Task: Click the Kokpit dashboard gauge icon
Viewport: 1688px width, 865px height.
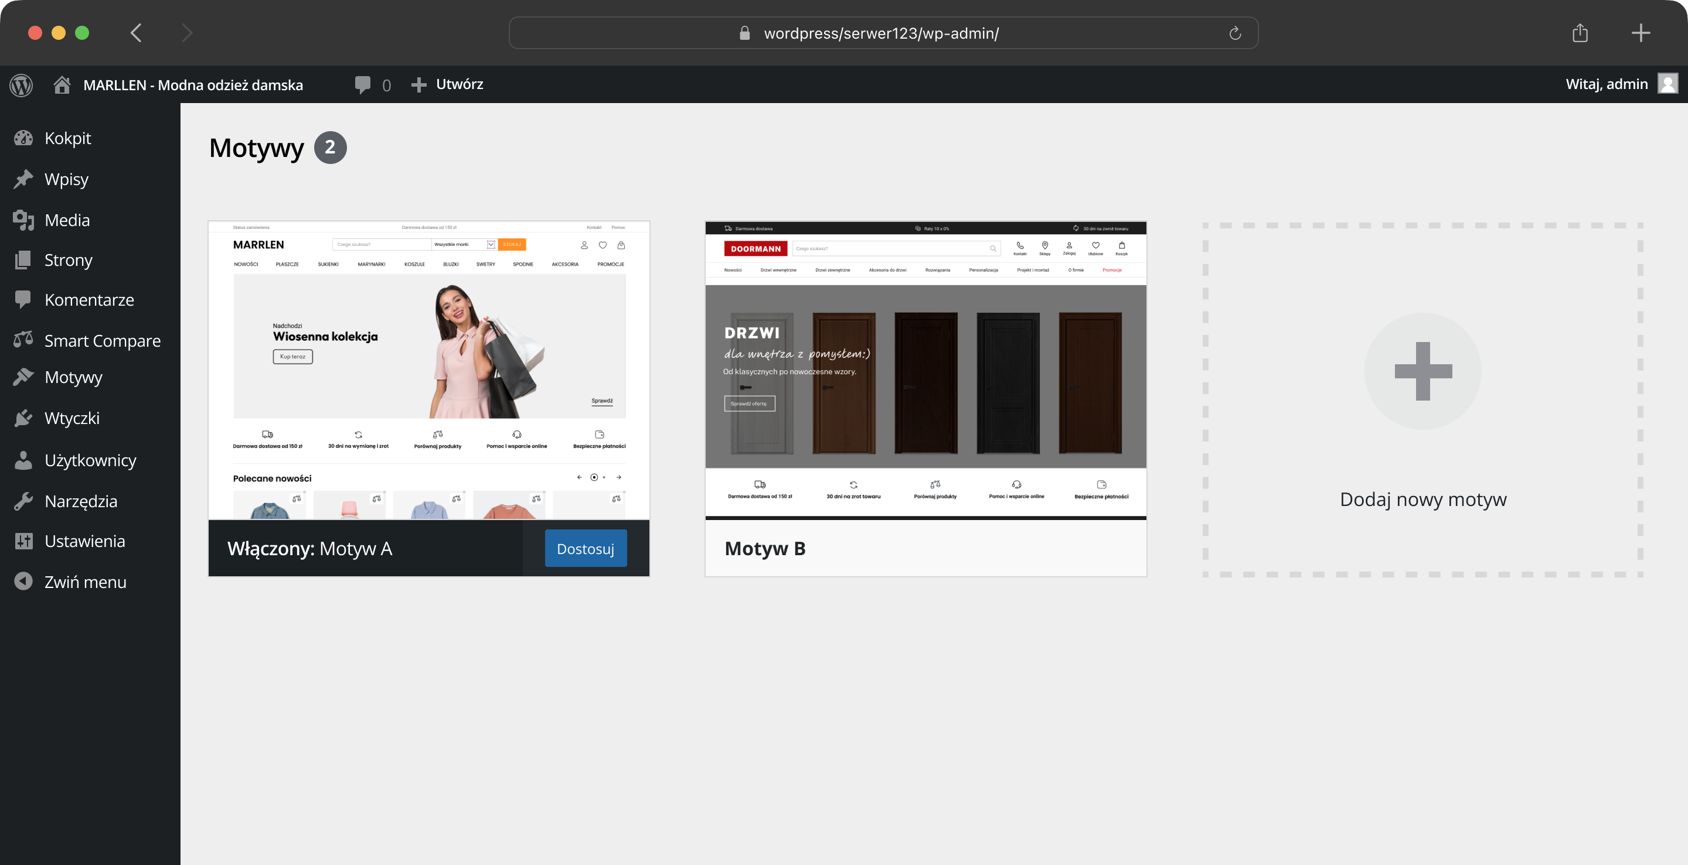Action: pos(23,138)
